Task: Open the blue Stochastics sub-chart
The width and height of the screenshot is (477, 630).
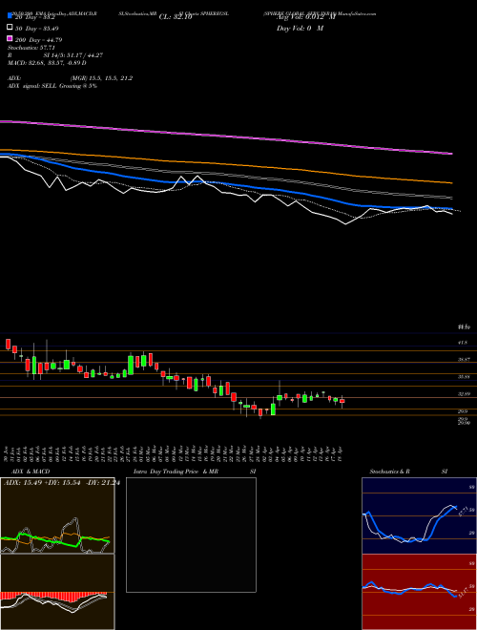Action: (x=419, y=515)
